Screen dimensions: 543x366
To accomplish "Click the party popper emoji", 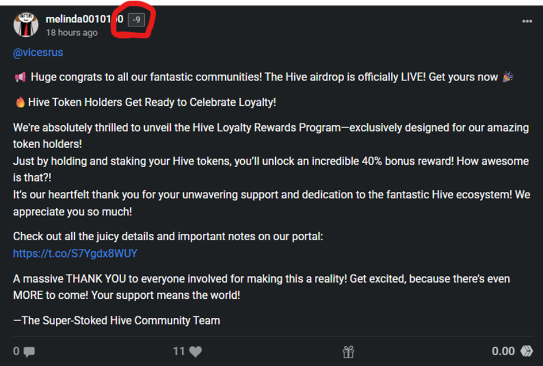I will coord(507,77).
